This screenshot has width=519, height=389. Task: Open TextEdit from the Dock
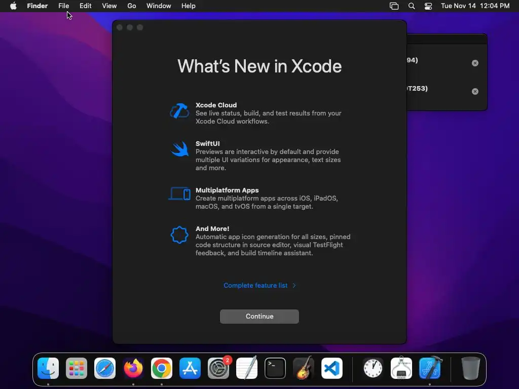tap(247, 368)
